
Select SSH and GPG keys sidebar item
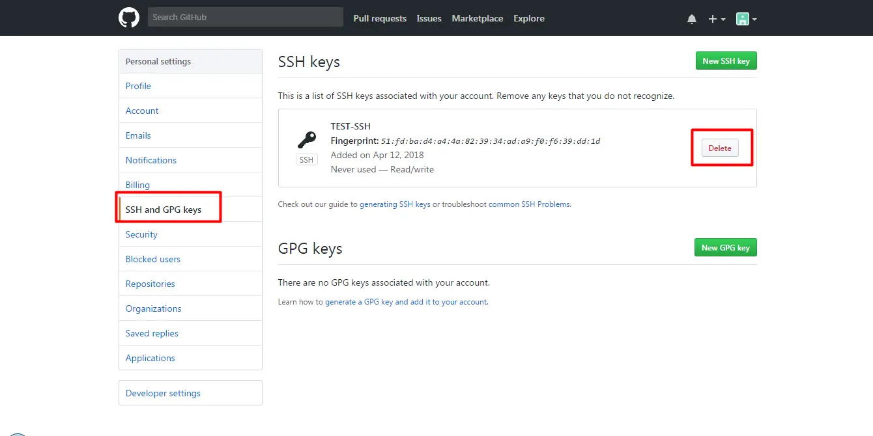[190, 210]
